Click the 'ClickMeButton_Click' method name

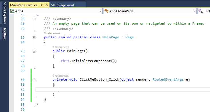click(x=99, y=79)
